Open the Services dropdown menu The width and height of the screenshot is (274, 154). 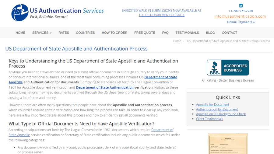[x=42, y=33]
